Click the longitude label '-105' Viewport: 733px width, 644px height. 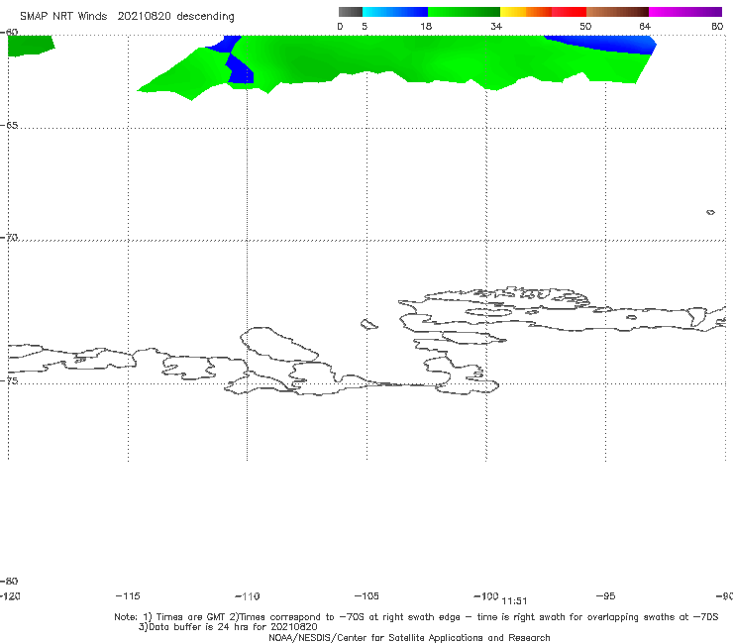(x=366, y=596)
